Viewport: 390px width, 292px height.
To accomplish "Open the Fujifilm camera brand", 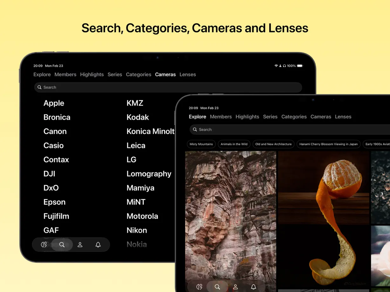I will coord(56,216).
